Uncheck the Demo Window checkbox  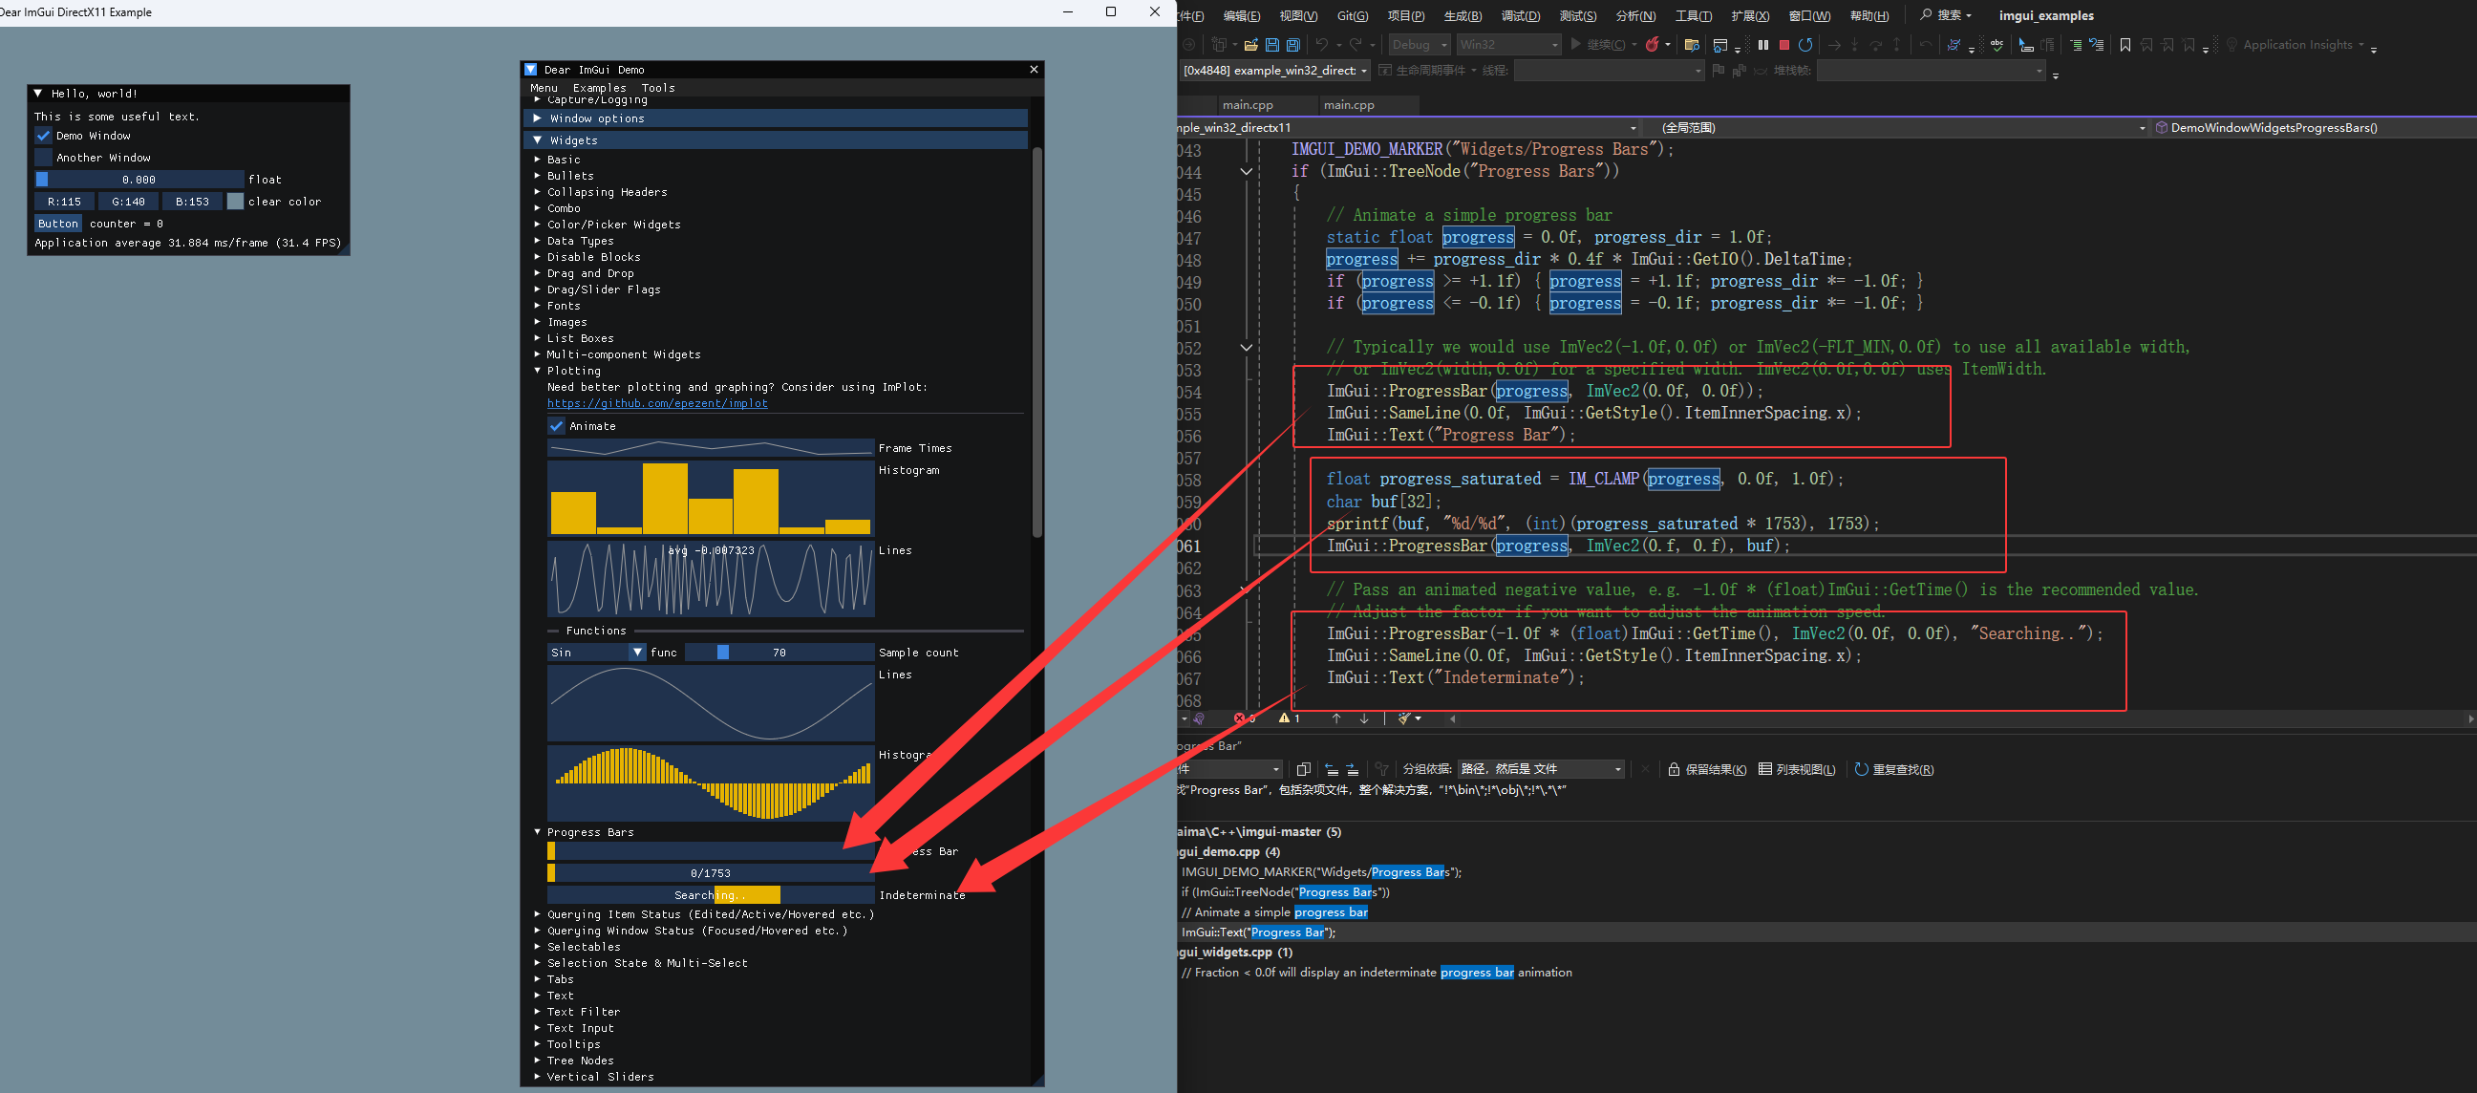[x=43, y=136]
